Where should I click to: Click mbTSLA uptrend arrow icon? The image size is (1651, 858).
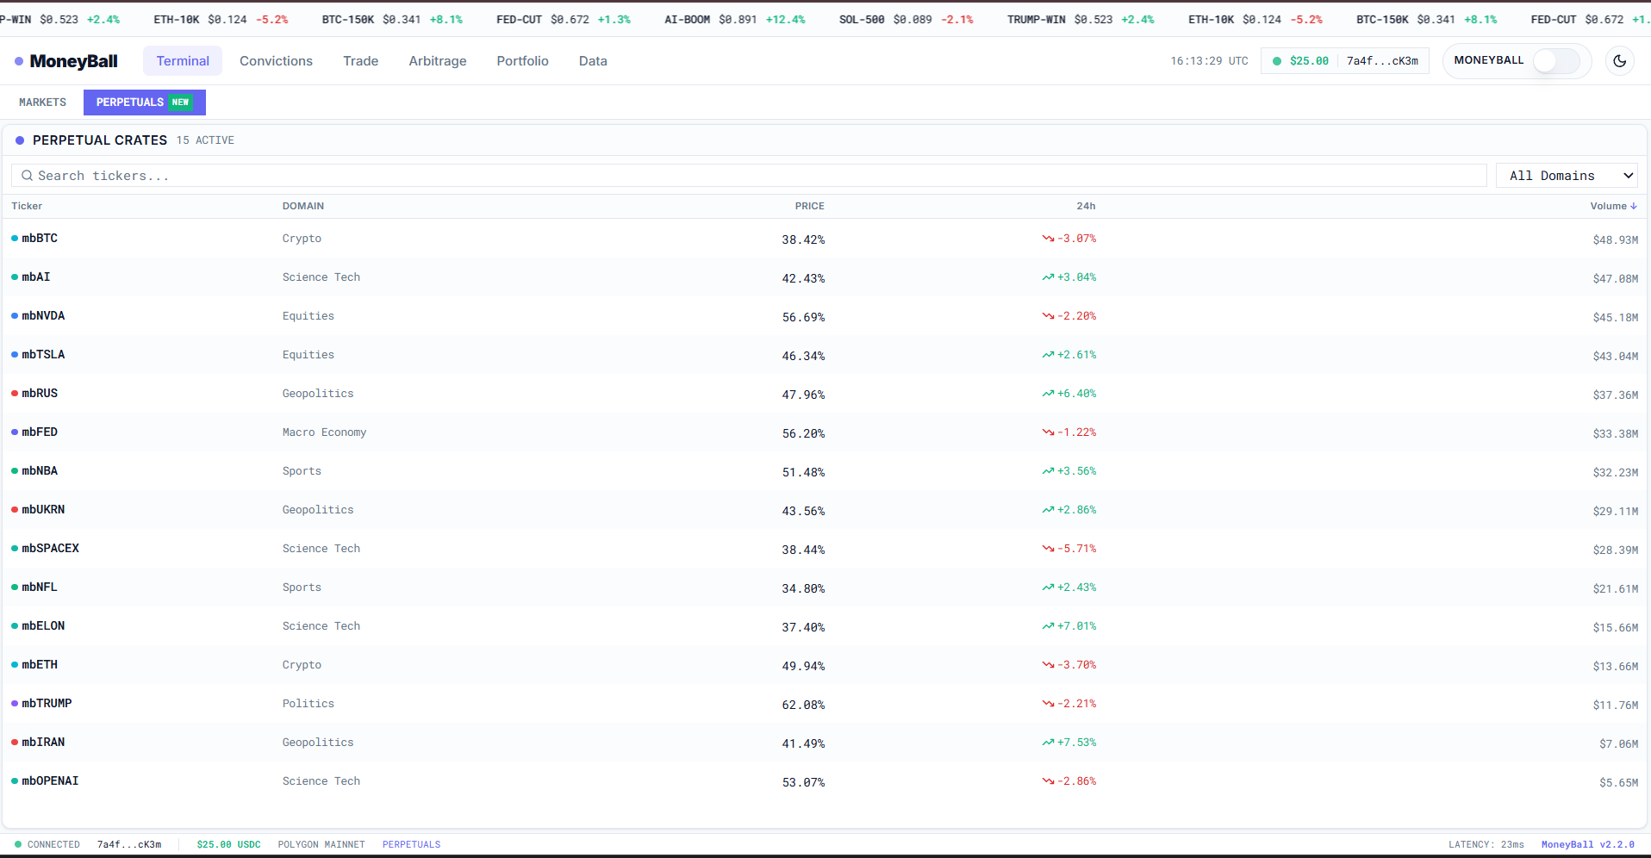point(1048,355)
